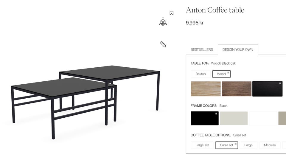Choose the black oak swatch
Screen dimensions: 286x160
coord(268,89)
